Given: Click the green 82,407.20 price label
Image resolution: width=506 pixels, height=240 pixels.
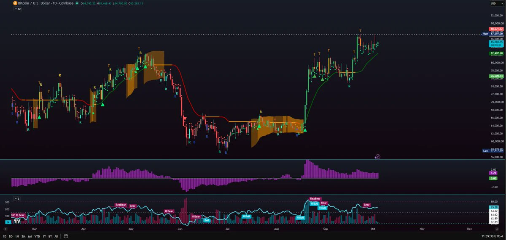Looking at the screenshot, I should [497, 53].
